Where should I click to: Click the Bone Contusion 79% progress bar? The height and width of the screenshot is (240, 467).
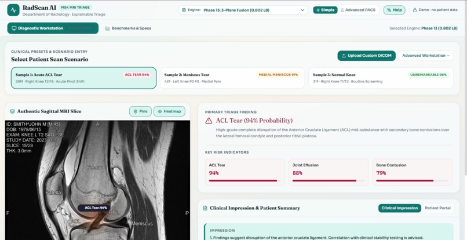[412, 181]
